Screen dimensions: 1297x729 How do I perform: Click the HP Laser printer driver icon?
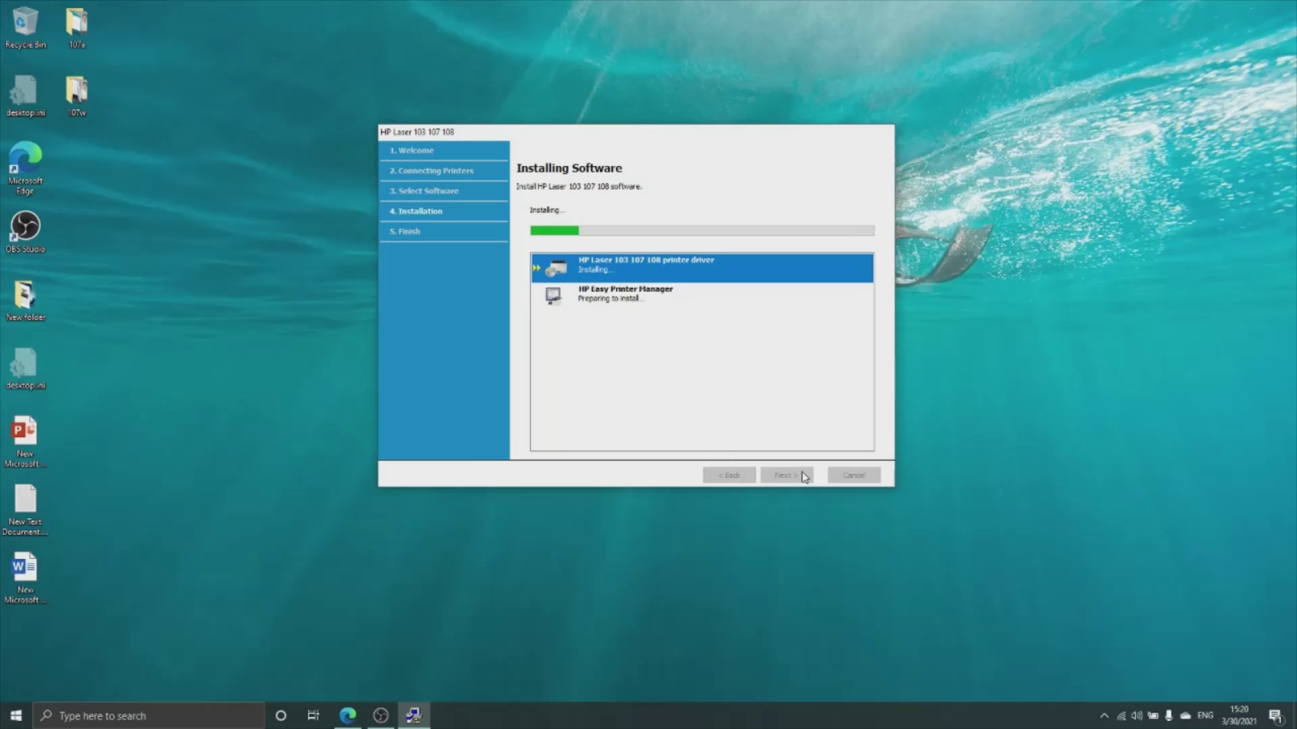coord(556,267)
